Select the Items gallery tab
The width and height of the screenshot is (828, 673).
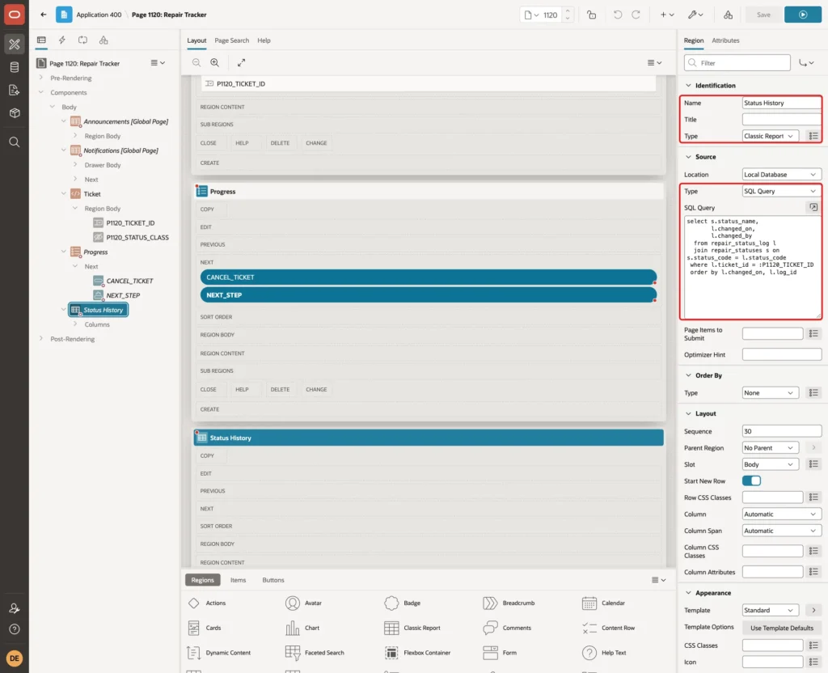tap(239, 580)
